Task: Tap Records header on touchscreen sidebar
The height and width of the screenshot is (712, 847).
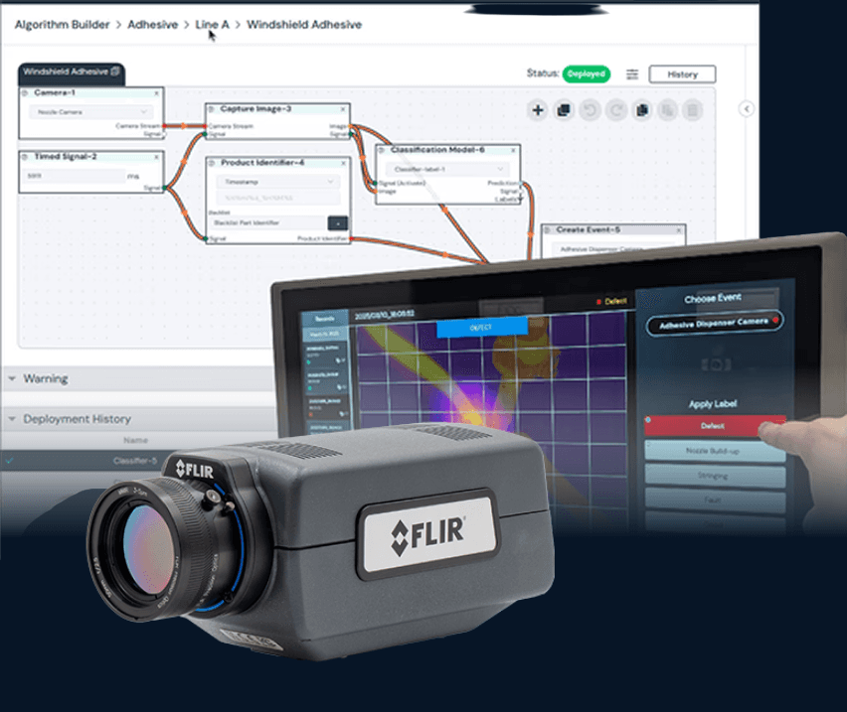Action: point(325,319)
